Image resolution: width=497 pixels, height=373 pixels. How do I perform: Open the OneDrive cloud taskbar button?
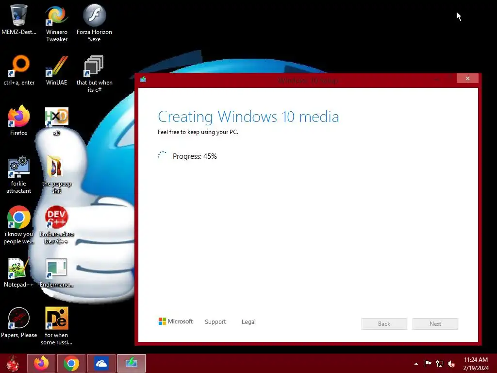(101, 363)
